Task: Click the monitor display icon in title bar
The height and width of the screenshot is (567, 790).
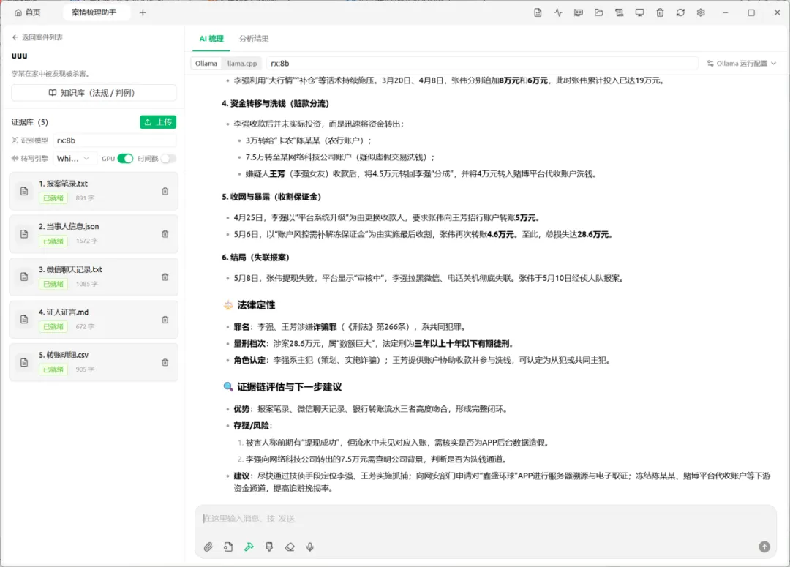Action: (639, 12)
